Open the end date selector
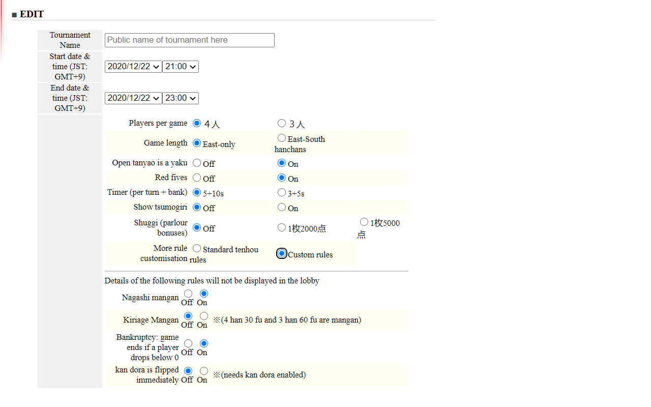 pos(133,98)
